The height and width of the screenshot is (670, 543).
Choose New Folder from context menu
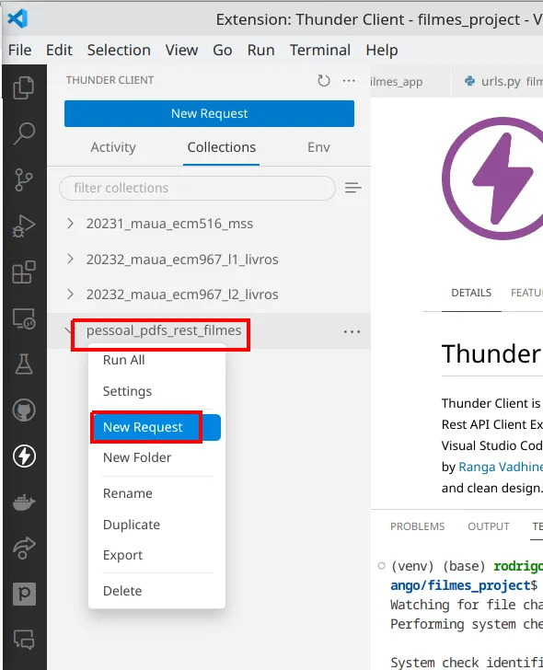(156, 457)
